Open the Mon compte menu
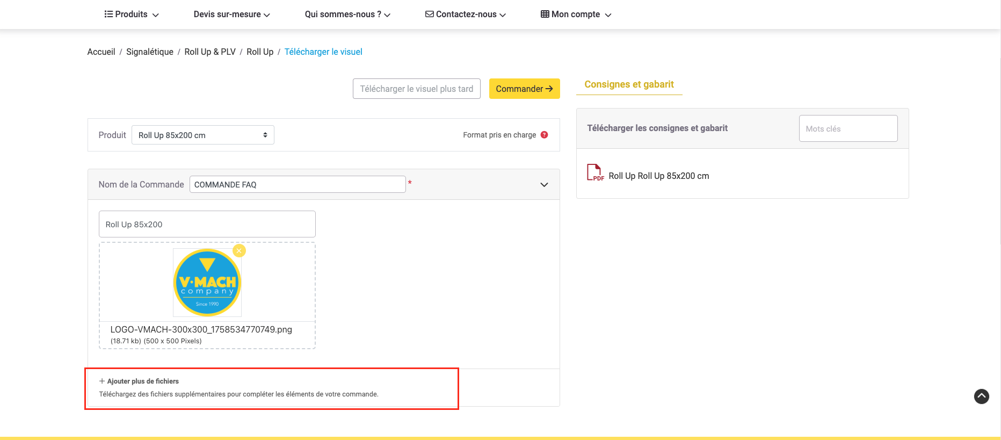Viewport: 1001px width, 440px height. [576, 15]
